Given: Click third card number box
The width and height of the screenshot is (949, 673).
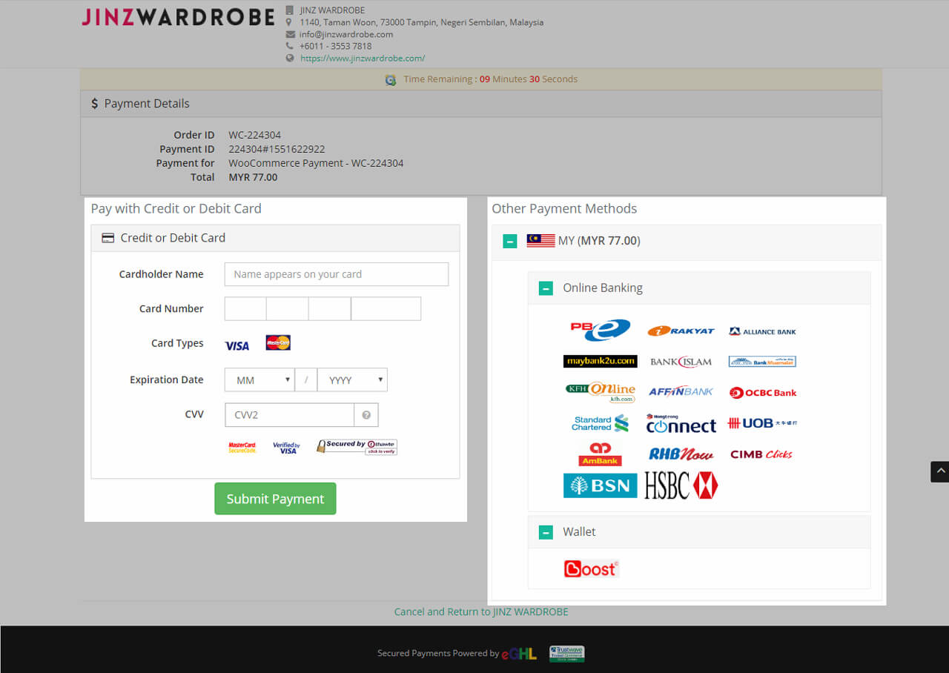Looking at the screenshot, I should point(330,308).
